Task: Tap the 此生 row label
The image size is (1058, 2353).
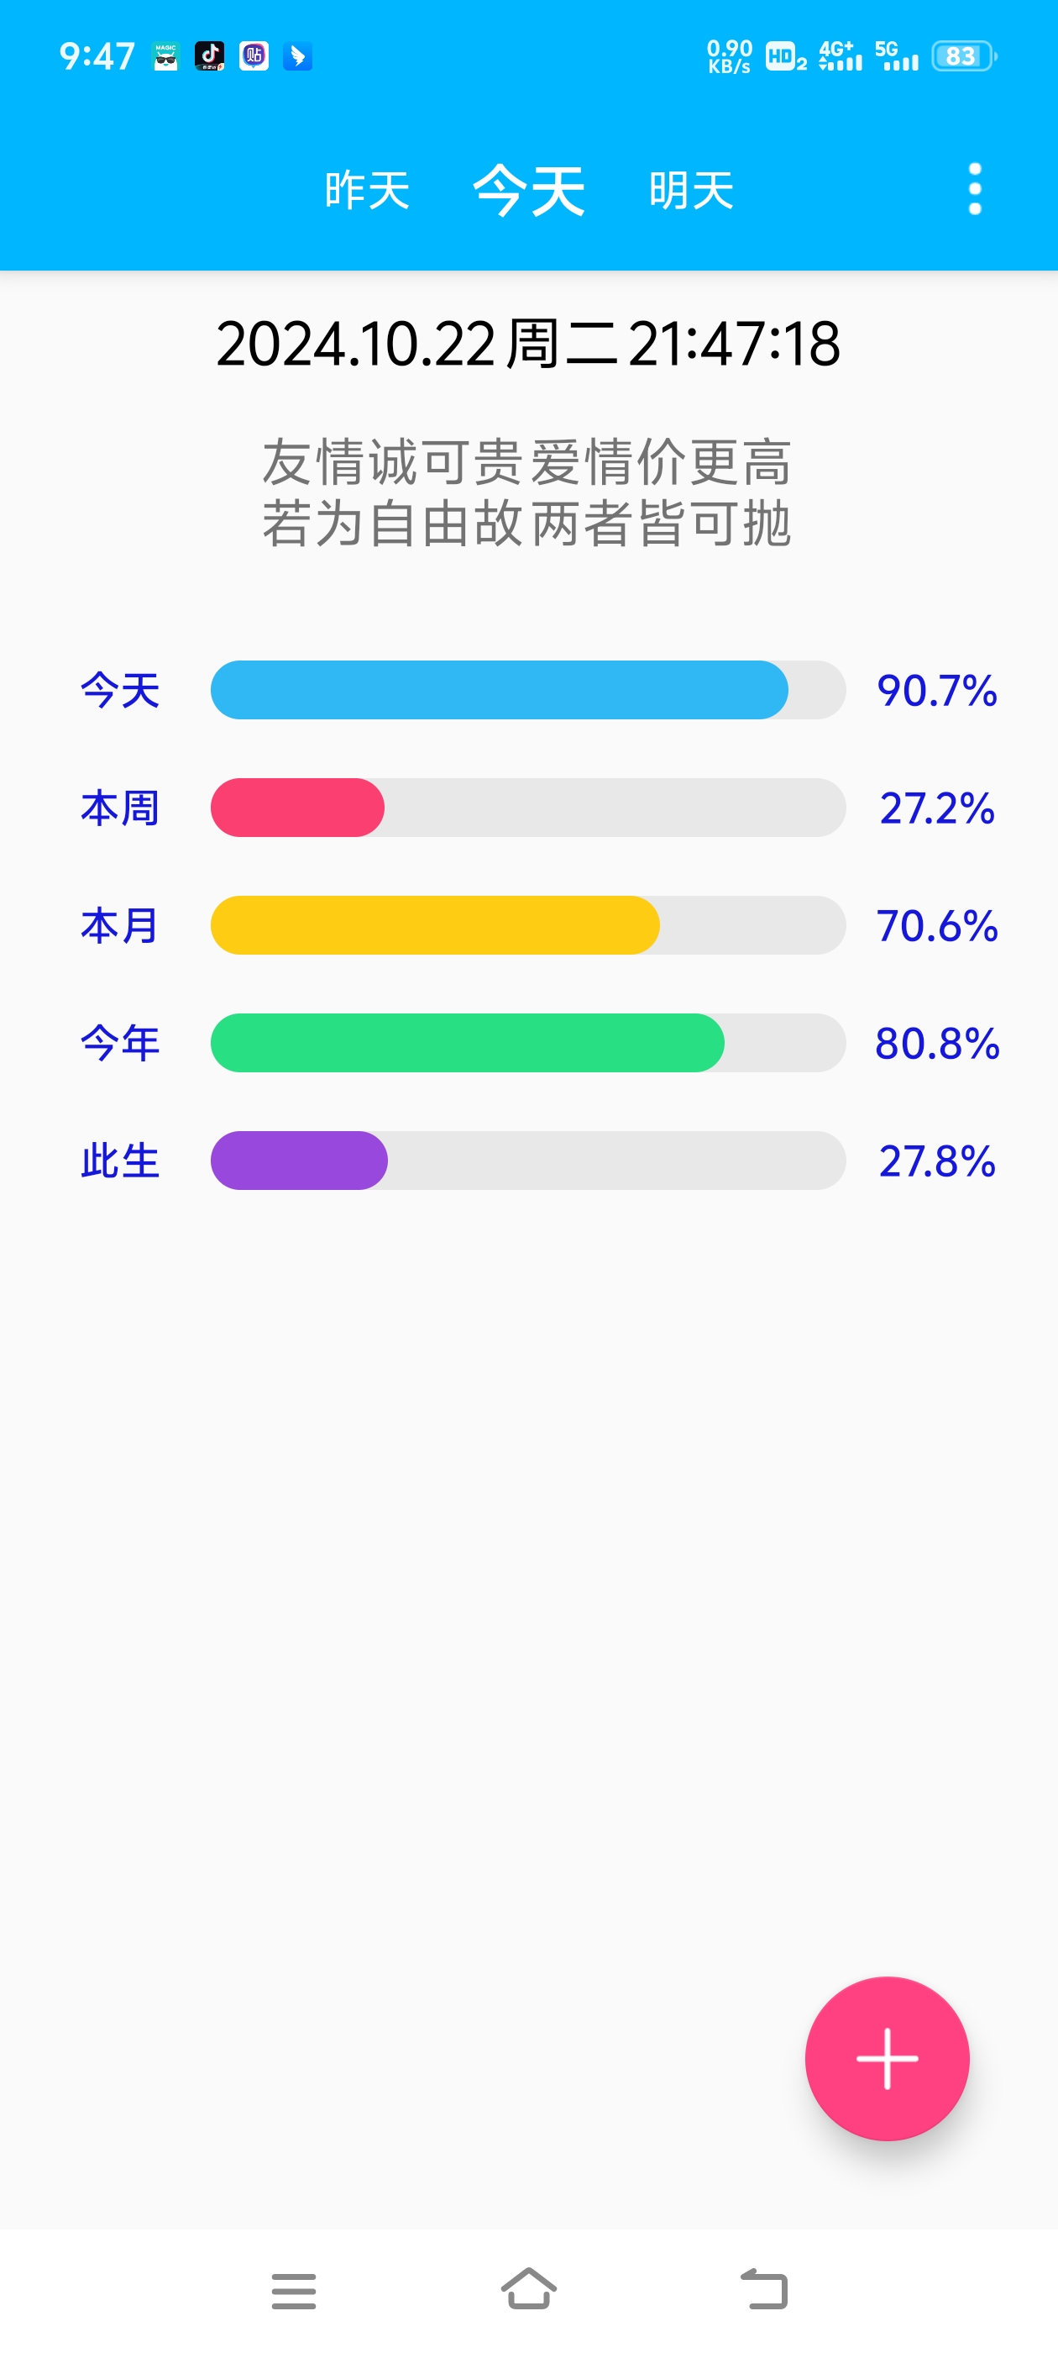Action: (119, 1161)
